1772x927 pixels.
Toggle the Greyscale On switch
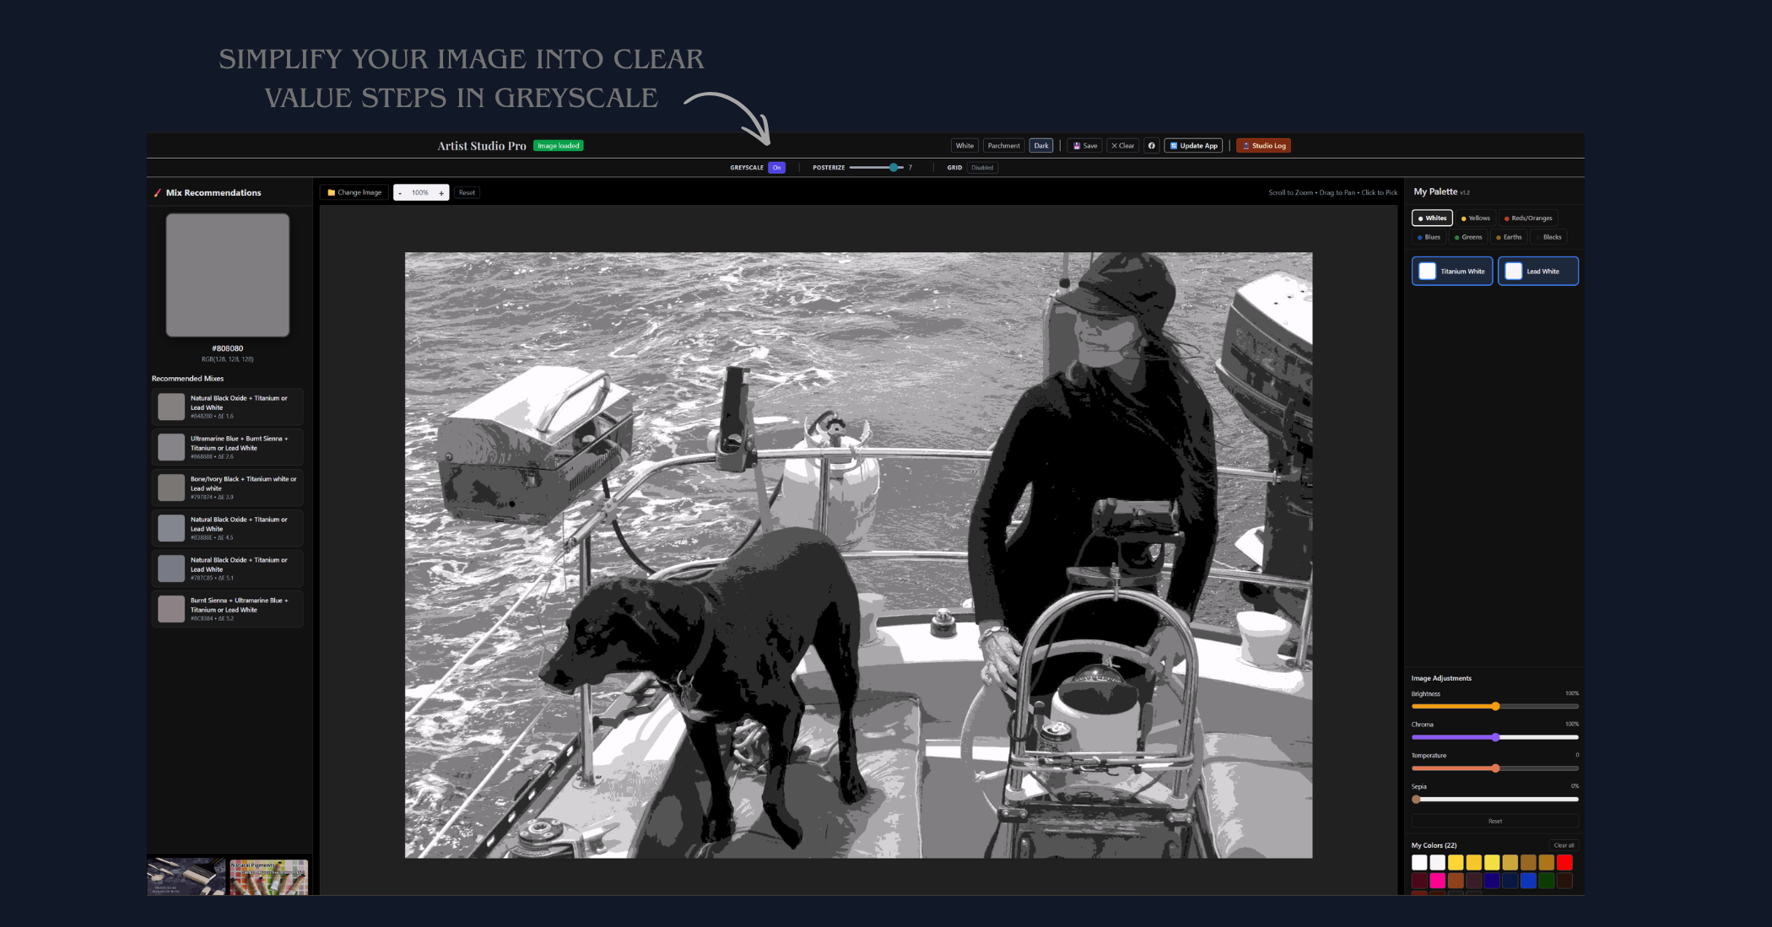tap(776, 168)
